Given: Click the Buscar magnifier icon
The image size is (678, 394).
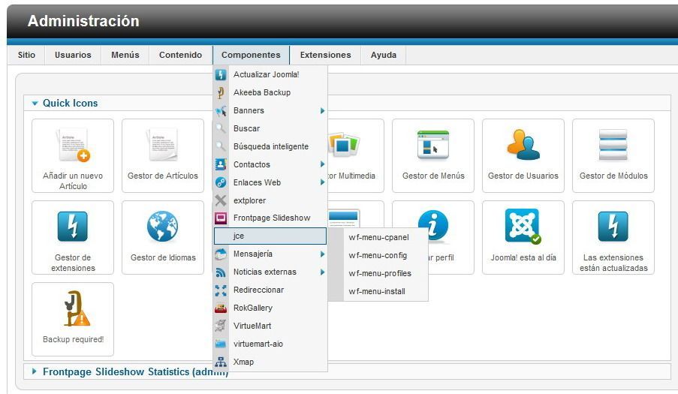Looking at the screenshot, I should [x=221, y=128].
